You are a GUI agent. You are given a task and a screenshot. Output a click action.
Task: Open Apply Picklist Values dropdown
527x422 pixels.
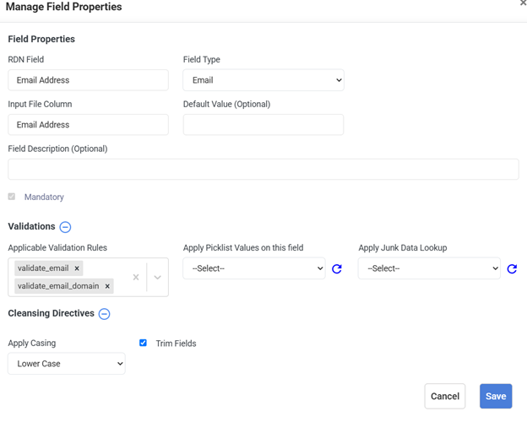pyautogui.click(x=254, y=268)
